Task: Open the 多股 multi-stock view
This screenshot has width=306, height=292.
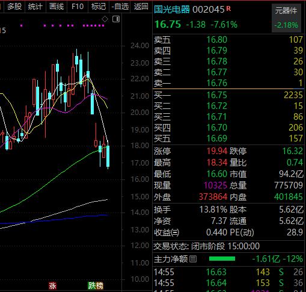Action: point(14,7)
